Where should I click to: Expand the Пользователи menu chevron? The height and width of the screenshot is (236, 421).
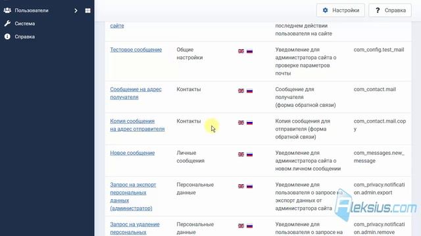pyautogui.click(x=76, y=10)
